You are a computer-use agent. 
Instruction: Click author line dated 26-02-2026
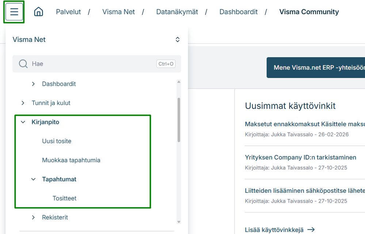(297, 134)
